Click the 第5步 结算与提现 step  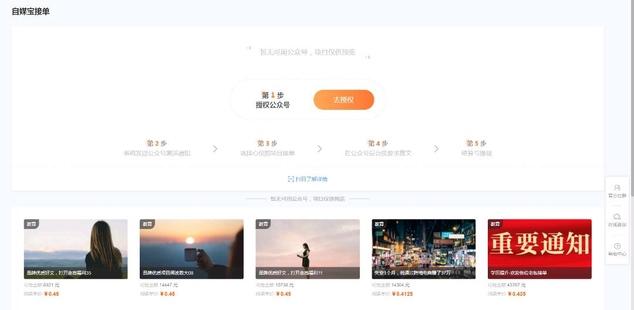click(476, 148)
